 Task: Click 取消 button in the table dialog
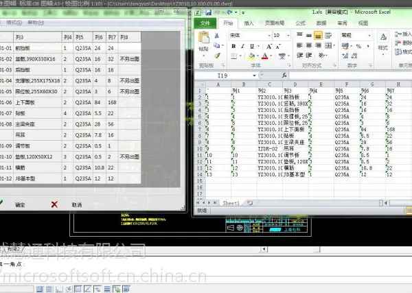point(77,204)
